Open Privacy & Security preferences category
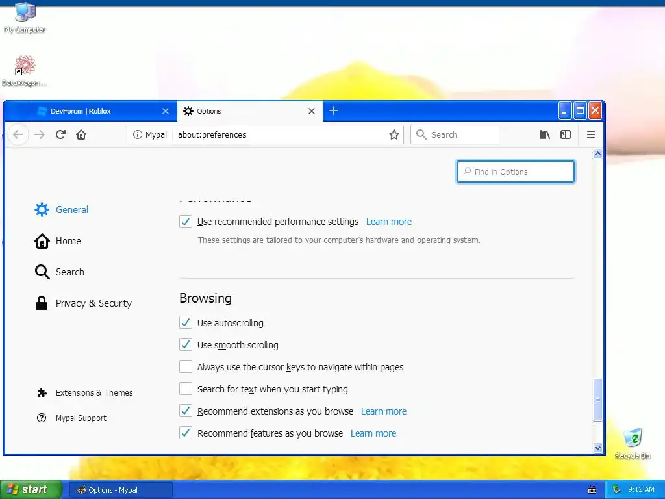The height and width of the screenshot is (499, 665). click(83, 303)
